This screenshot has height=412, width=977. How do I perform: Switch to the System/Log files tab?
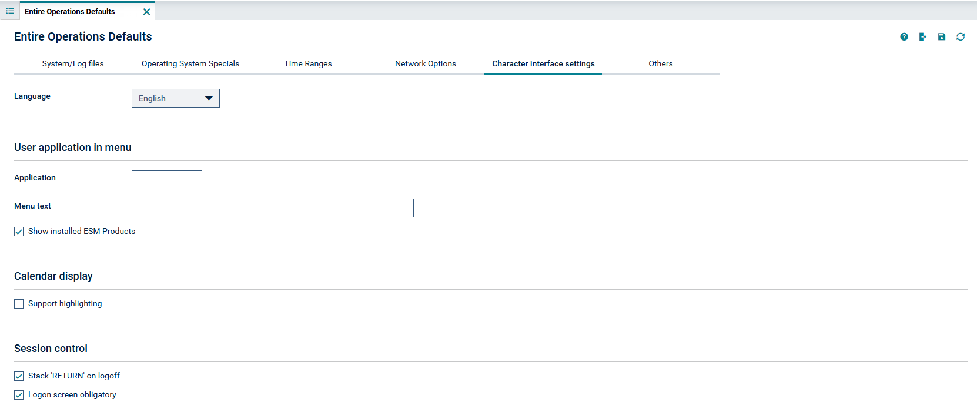(73, 64)
